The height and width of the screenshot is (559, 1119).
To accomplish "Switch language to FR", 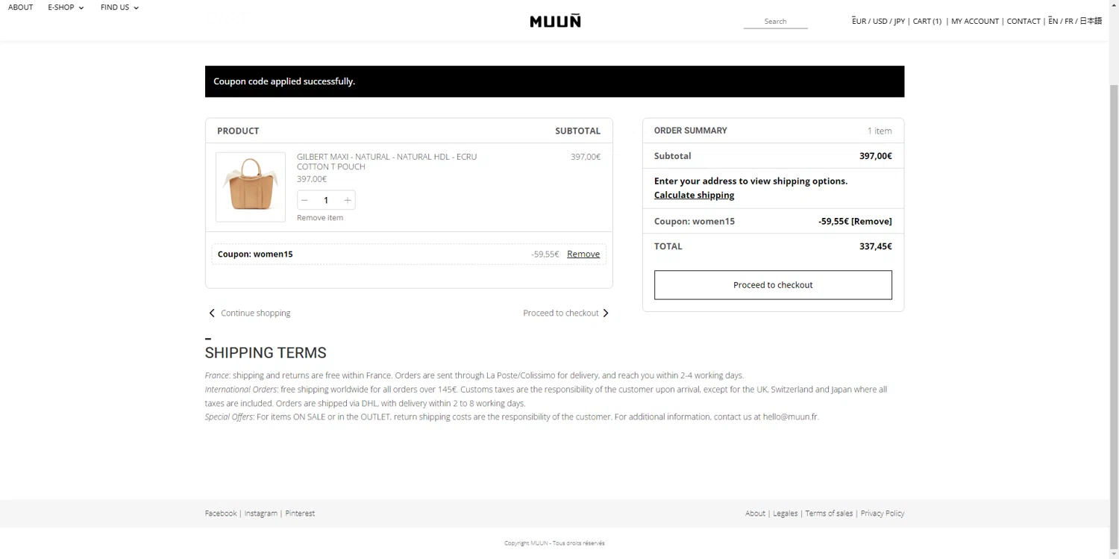I will pyautogui.click(x=1069, y=21).
